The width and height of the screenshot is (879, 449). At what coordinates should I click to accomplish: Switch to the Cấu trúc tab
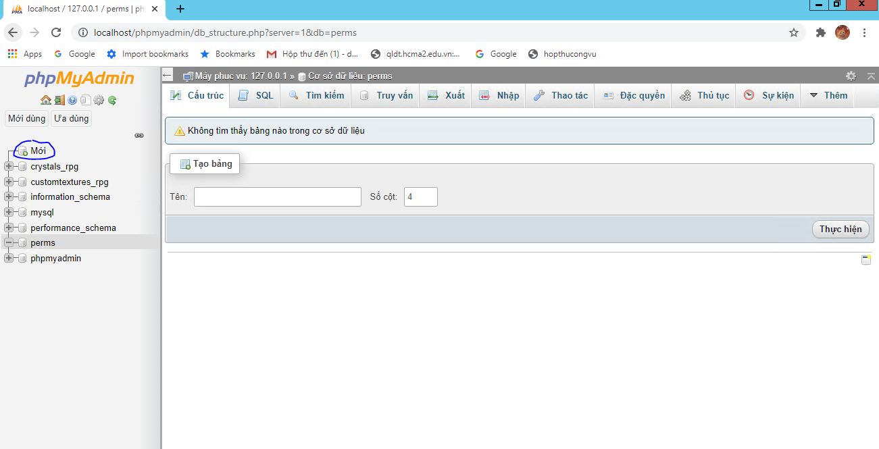(197, 95)
